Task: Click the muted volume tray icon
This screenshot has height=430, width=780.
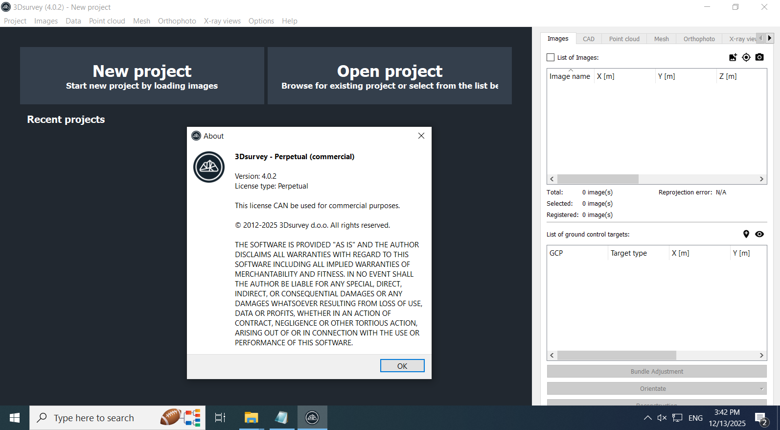Action: click(662, 418)
